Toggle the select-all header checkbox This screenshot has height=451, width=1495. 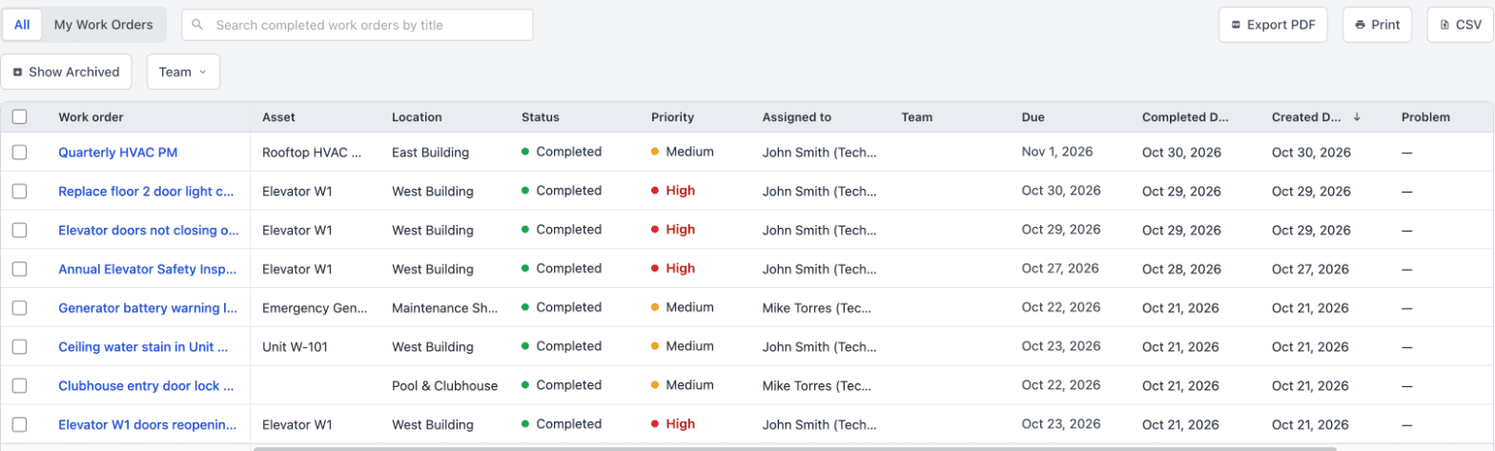20,117
